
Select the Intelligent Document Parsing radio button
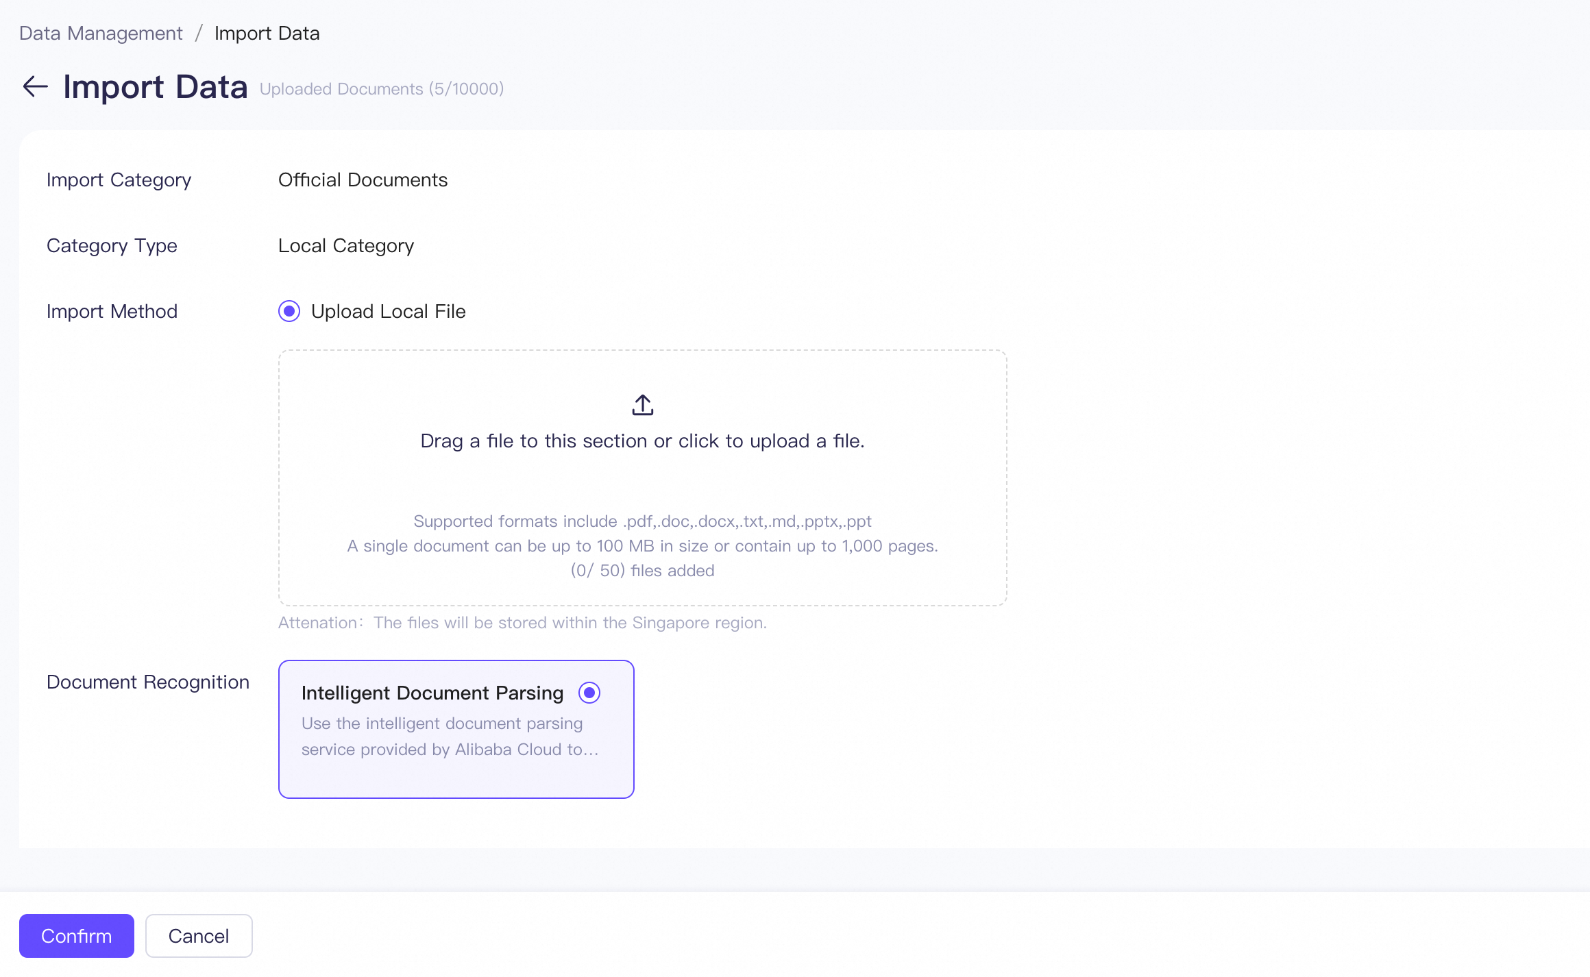click(x=589, y=693)
